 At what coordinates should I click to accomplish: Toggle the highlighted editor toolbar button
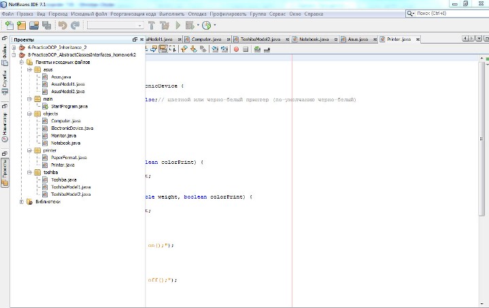pyautogui.click(x=163, y=49)
